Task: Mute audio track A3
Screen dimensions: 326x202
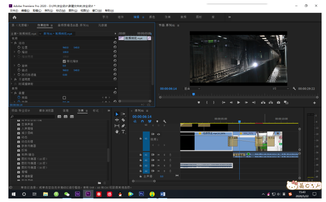Action: (x=158, y=165)
